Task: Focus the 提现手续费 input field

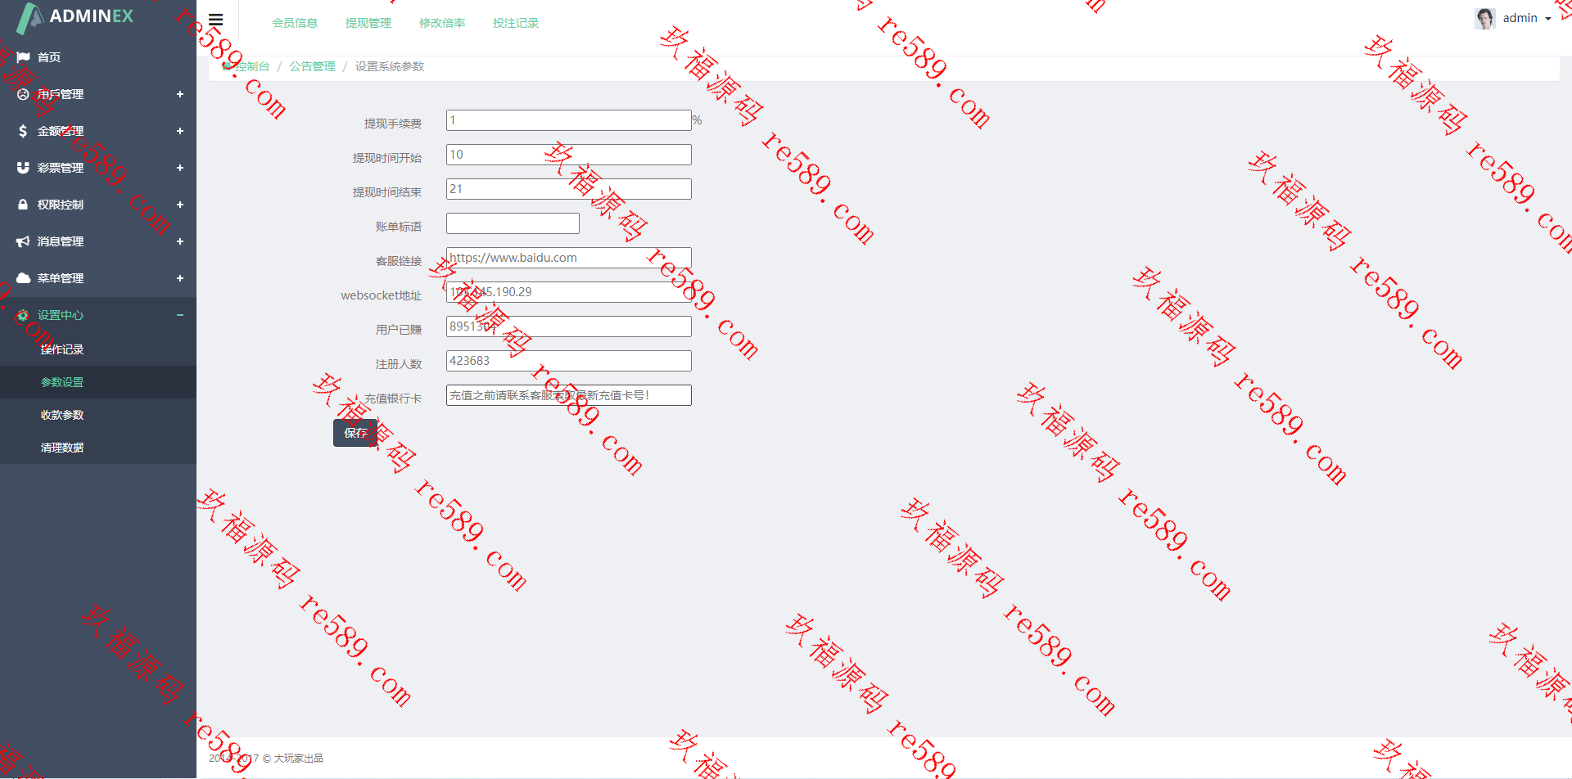Action: (x=569, y=120)
